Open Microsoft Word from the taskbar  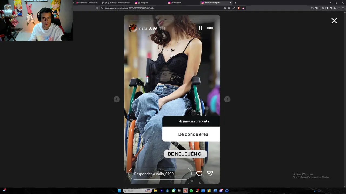215,191
